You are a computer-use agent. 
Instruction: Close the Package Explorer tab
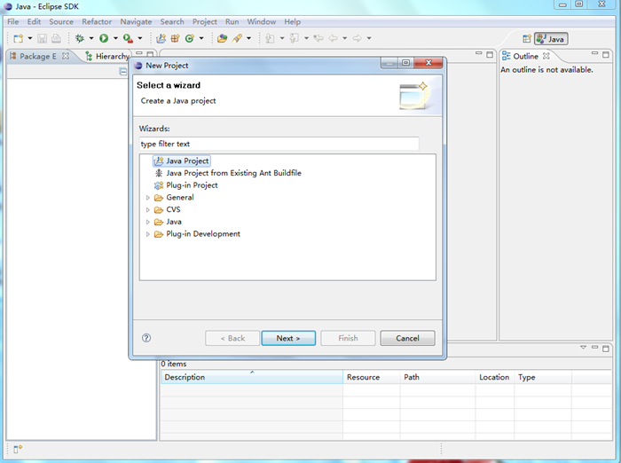coord(66,56)
